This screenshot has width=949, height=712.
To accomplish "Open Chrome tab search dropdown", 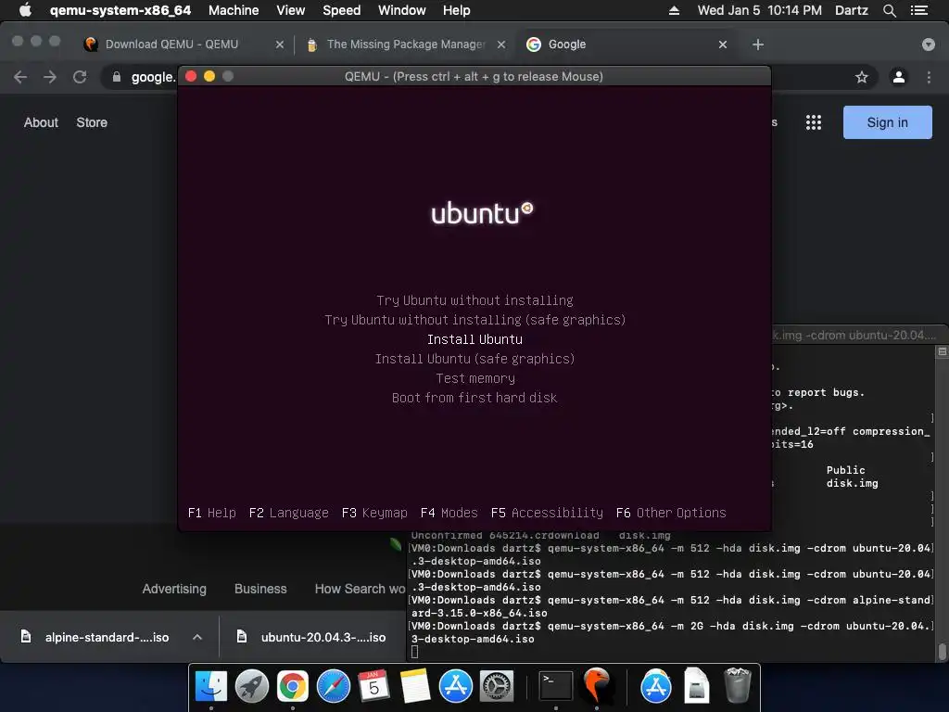I will pos(929,44).
